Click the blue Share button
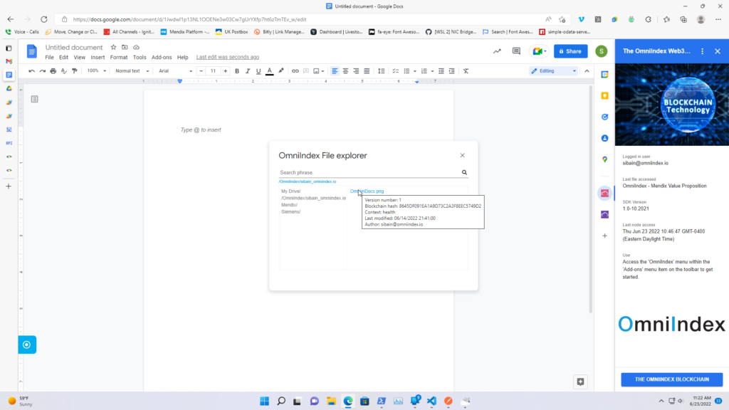This screenshot has height=410, width=729. (570, 51)
